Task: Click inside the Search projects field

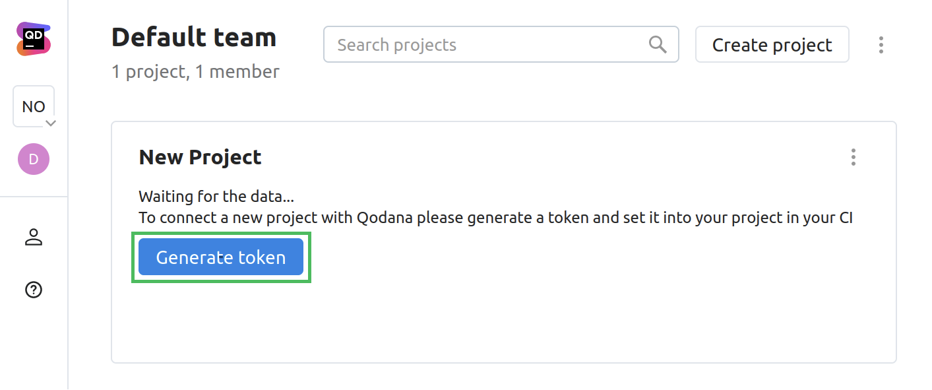Action: coord(462,44)
